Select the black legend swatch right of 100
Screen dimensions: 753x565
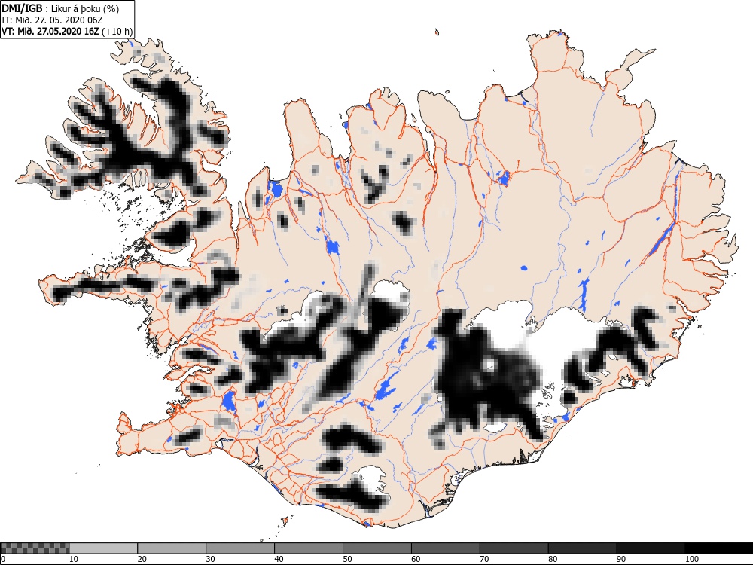point(719,548)
